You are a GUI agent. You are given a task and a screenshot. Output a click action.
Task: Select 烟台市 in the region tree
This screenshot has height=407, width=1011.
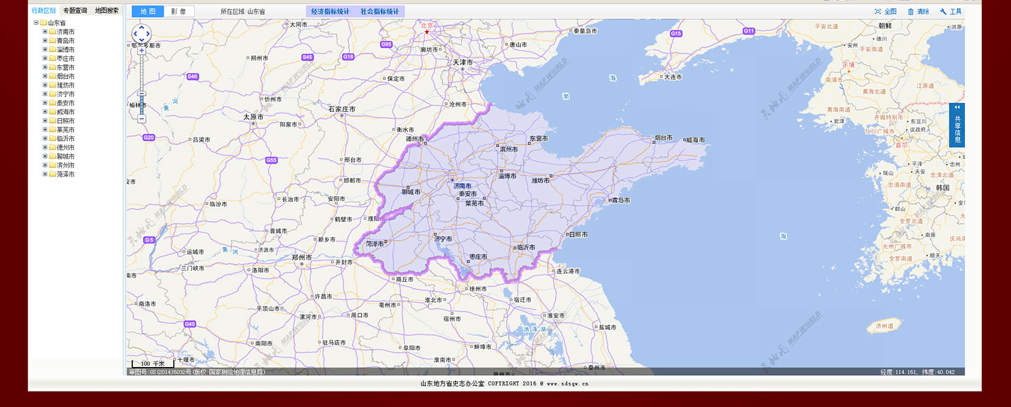coord(66,76)
